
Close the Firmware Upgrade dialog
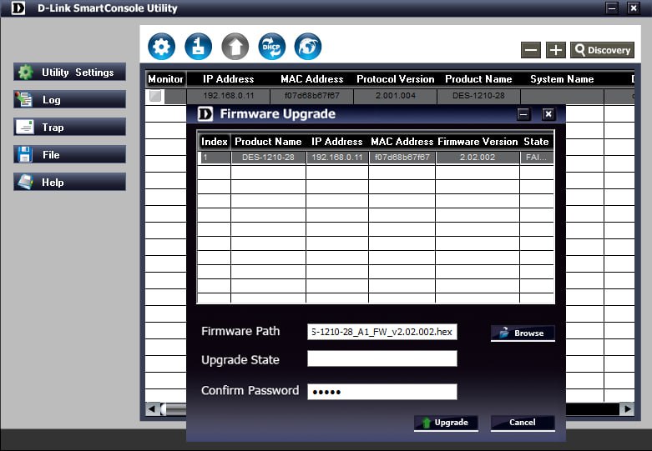pos(548,114)
